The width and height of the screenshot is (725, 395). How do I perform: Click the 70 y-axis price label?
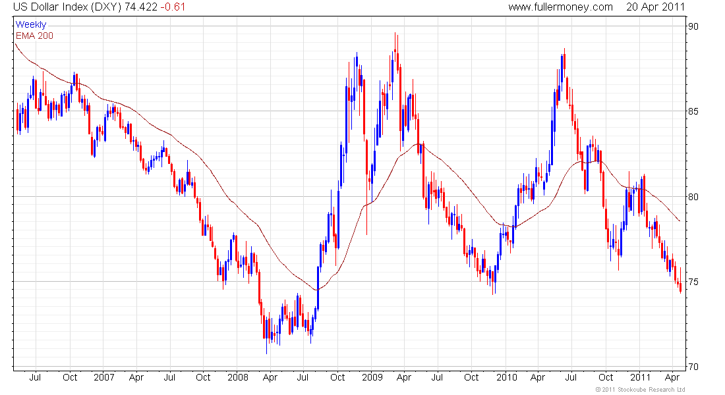(x=693, y=367)
